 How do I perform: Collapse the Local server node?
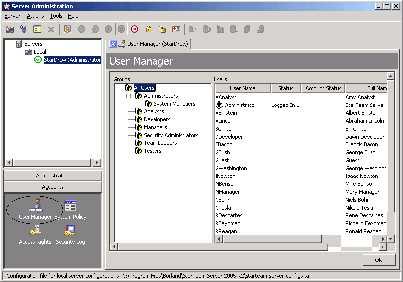pyautogui.click(x=19, y=52)
